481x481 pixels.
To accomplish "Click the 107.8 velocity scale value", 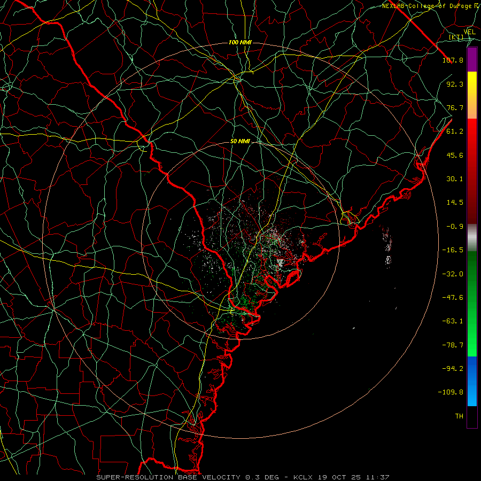I will click(453, 60).
